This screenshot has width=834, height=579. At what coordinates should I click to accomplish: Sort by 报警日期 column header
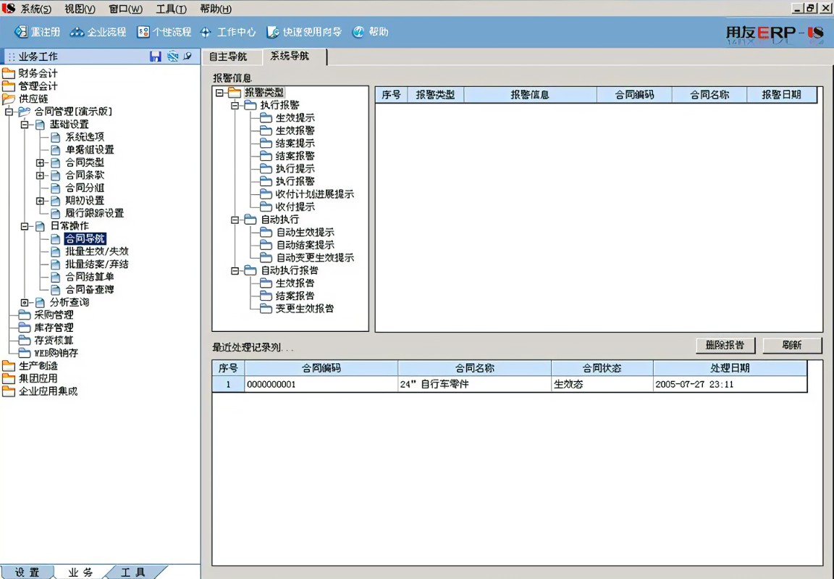(x=781, y=95)
